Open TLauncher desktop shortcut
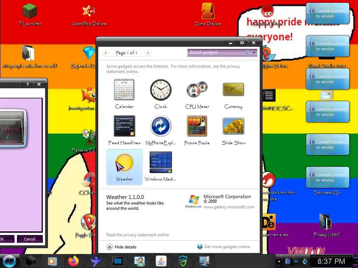Viewport: 358px width, 268px height. pyautogui.click(x=30, y=14)
